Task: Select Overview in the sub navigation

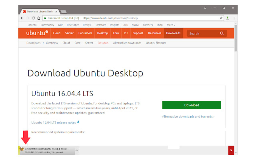Action: [x=52, y=43]
